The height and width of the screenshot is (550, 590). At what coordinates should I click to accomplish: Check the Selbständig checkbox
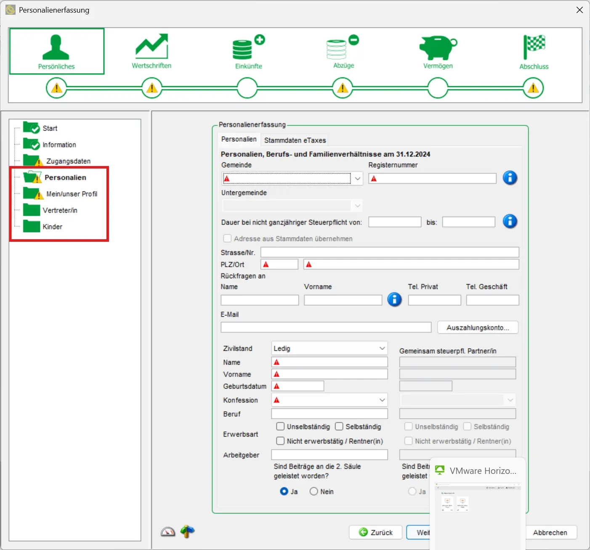click(340, 426)
